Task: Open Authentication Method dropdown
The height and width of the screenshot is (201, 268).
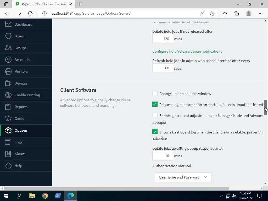Action: [183, 177]
